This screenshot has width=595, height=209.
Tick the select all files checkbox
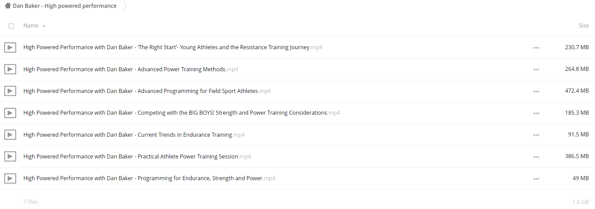coord(11,26)
